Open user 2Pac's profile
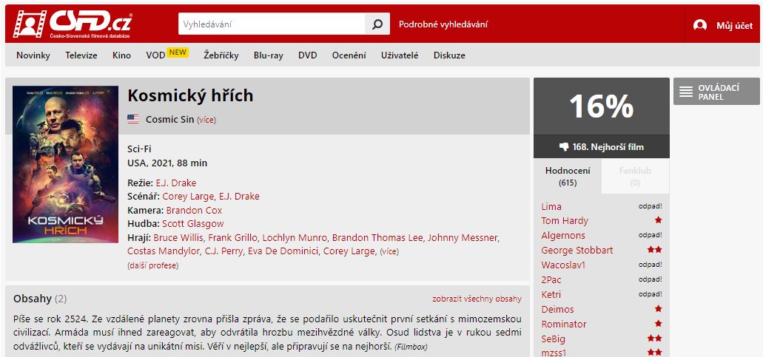Image resolution: width=763 pixels, height=357 pixels. 551,280
